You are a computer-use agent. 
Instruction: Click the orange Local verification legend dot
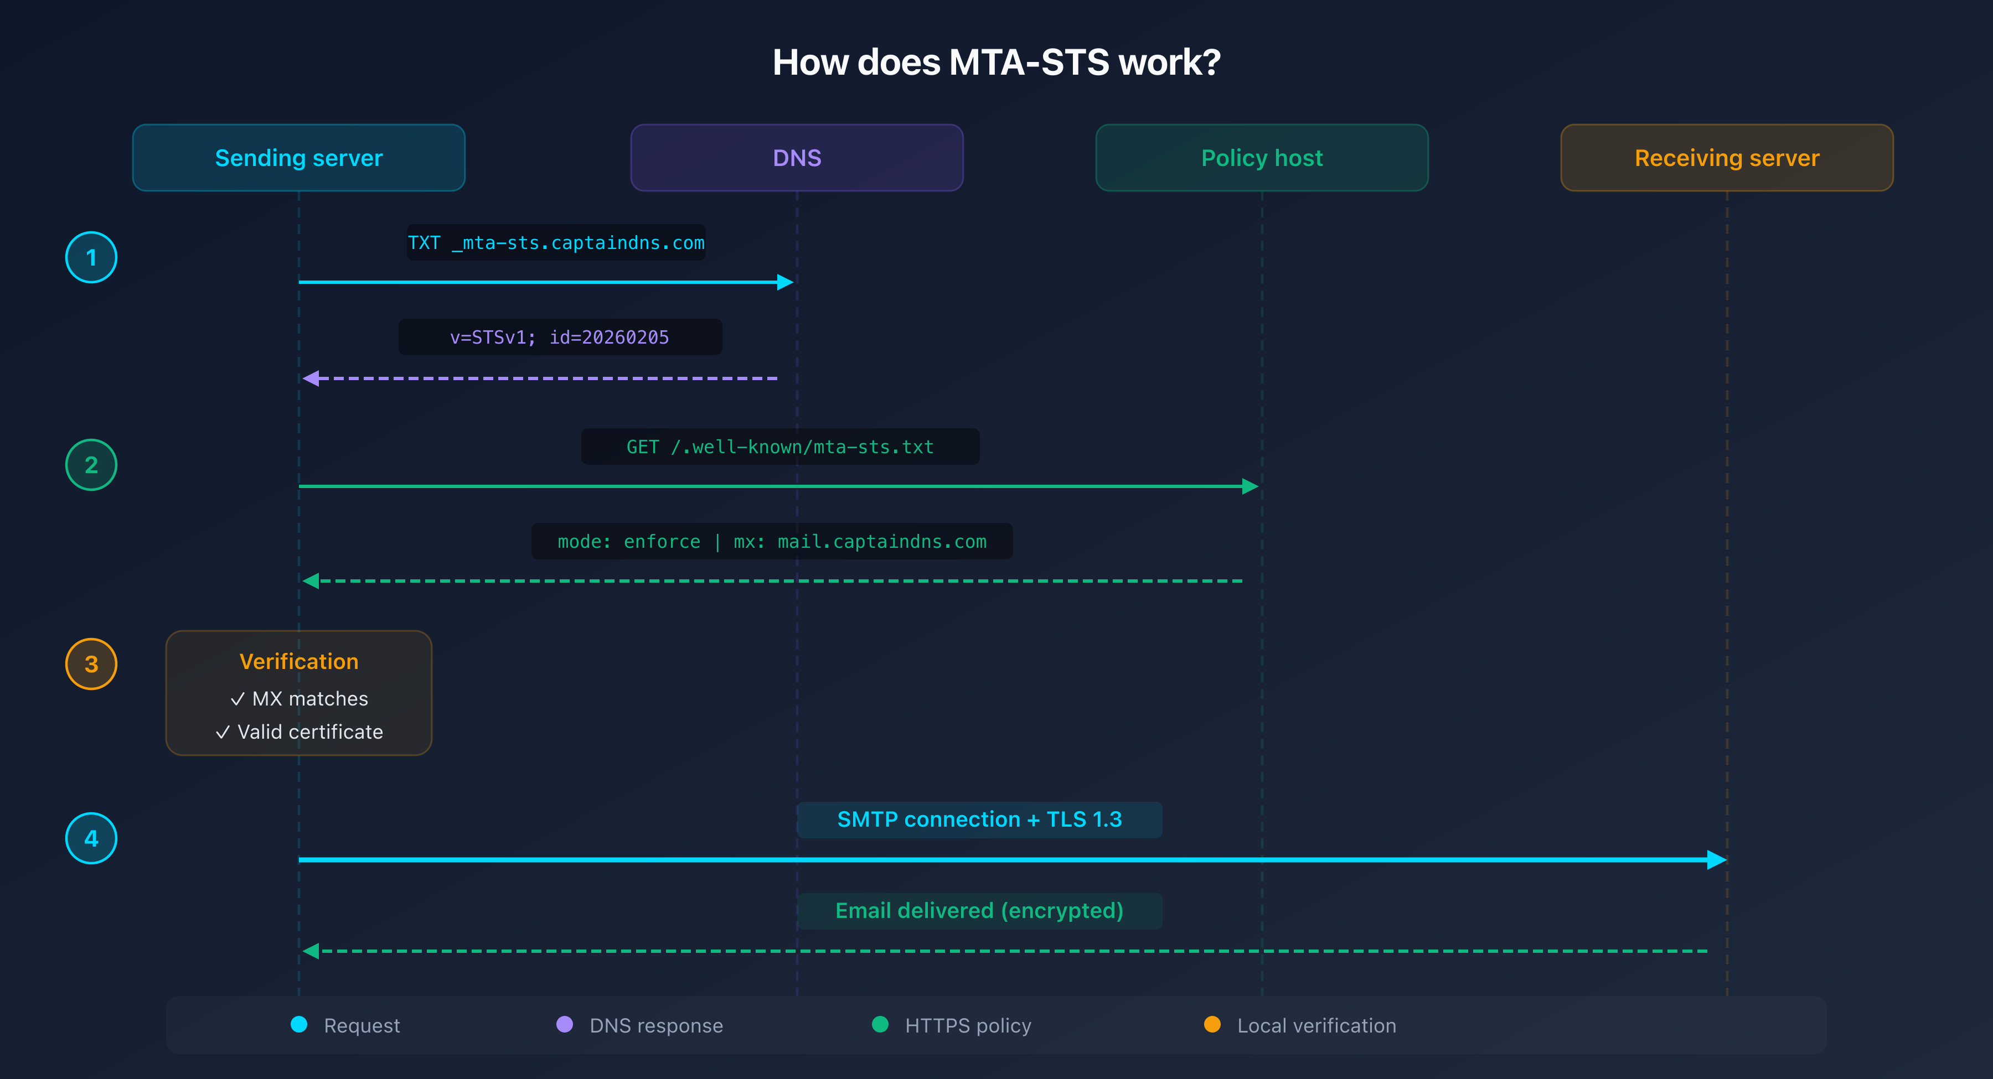[x=1212, y=1025]
